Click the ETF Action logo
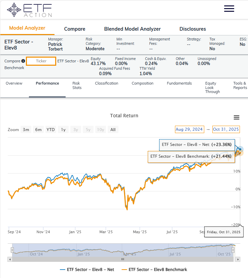The image size is (248, 278). 30,10
